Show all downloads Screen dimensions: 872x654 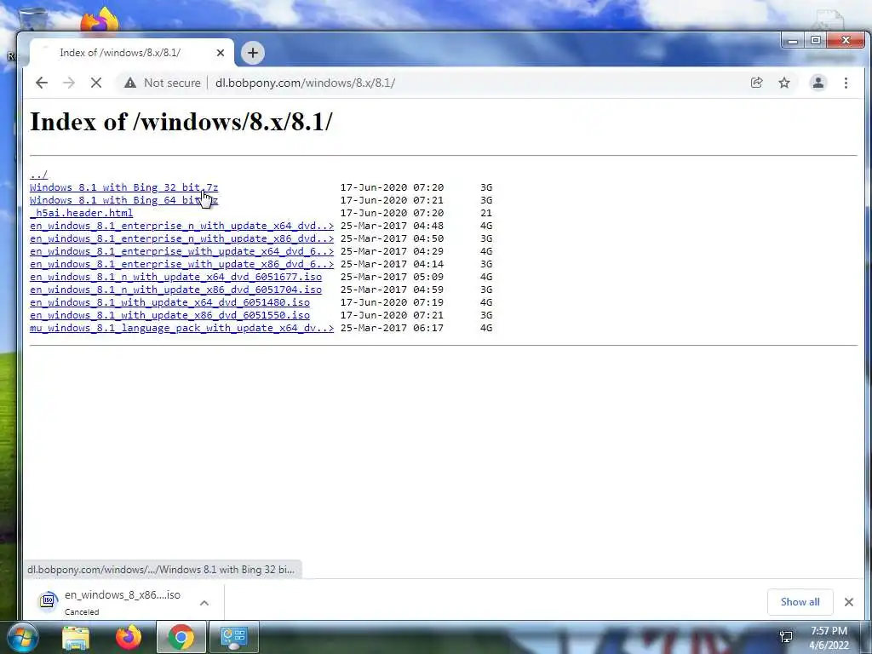(800, 602)
